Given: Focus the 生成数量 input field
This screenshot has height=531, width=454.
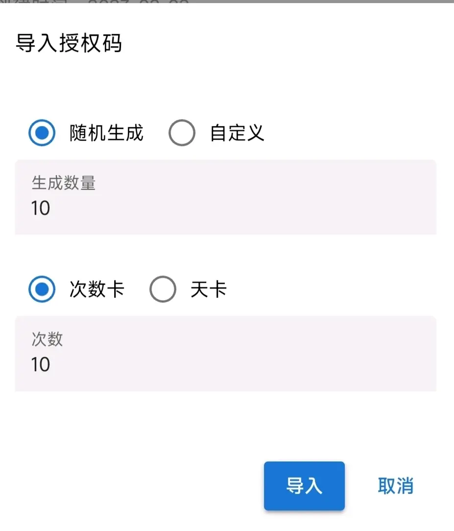Looking at the screenshot, I should (x=226, y=197).
